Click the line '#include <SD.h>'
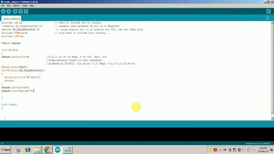Viewport: 274px width, 154px height. coord(12,23)
